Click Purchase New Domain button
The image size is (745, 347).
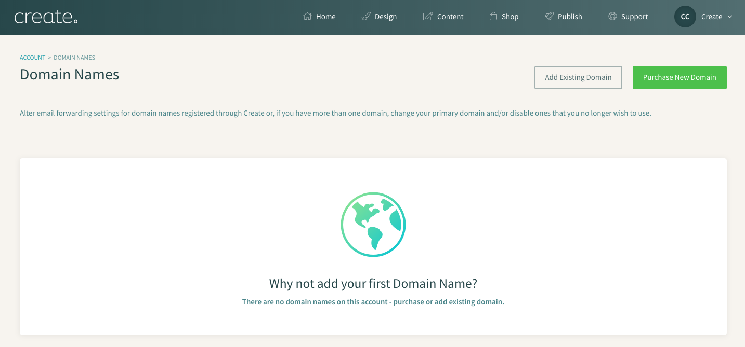pyautogui.click(x=679, y=77)
